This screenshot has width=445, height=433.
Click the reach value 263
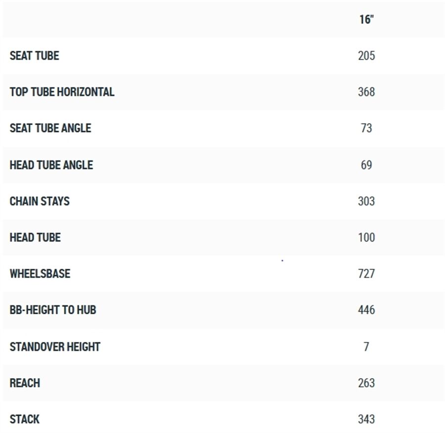366,383
